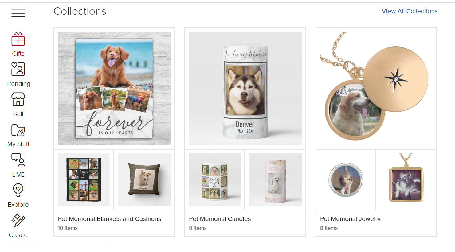Open Pet Memorial Blankets and Cushions title
The width and height of the screenshot is (455, 252).
click(109, 219)
